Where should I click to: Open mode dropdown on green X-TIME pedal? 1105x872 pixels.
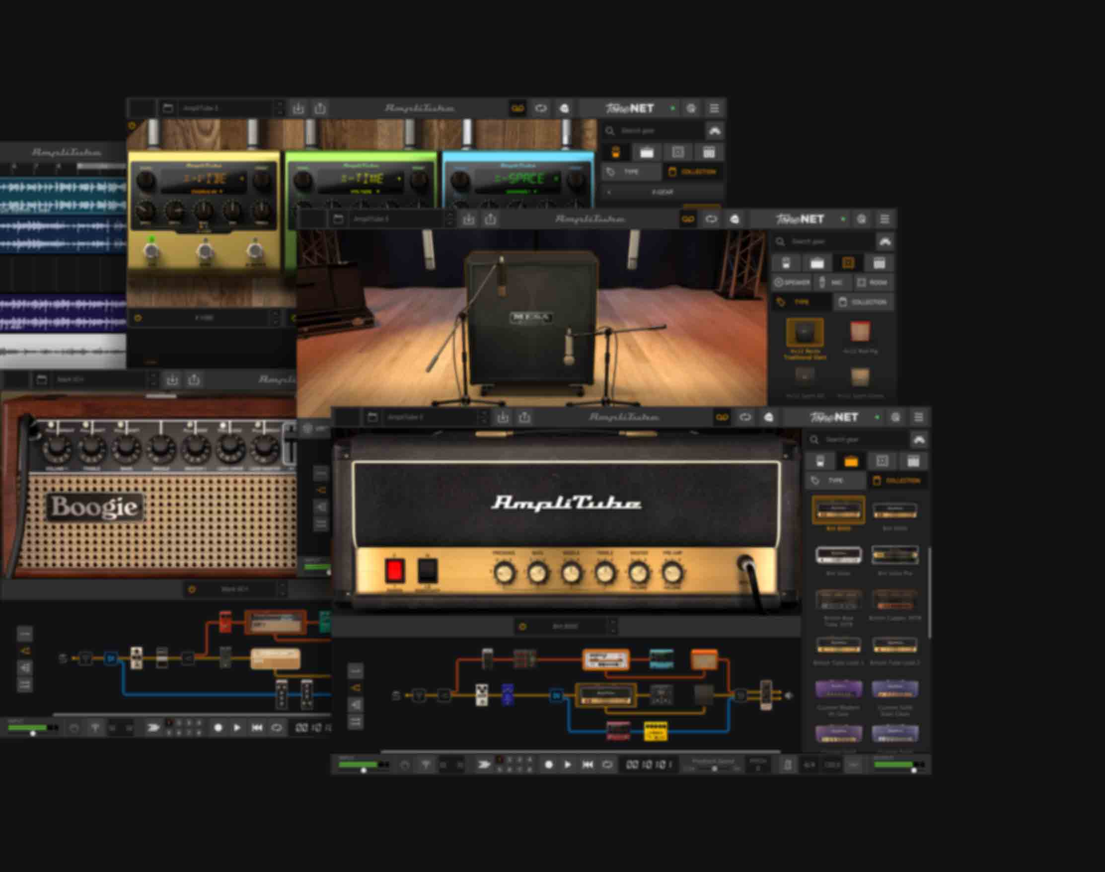(x=365, y=192)
